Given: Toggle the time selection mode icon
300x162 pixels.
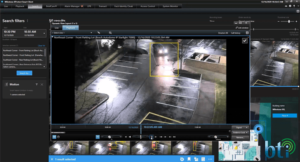Looking at the screenshot, I should pyautogui.click(x=54, y=137).
